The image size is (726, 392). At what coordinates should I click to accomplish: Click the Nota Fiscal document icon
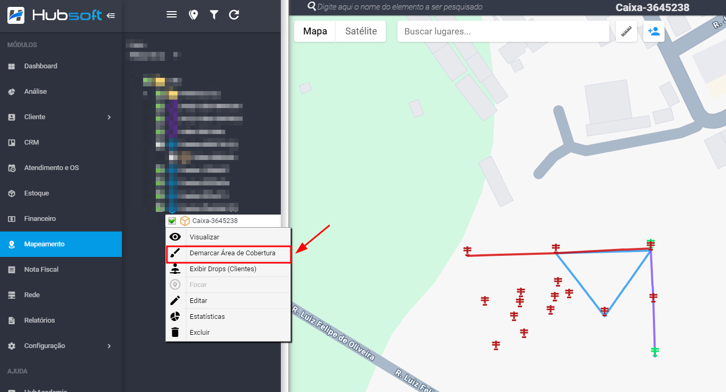pos(12,270)
